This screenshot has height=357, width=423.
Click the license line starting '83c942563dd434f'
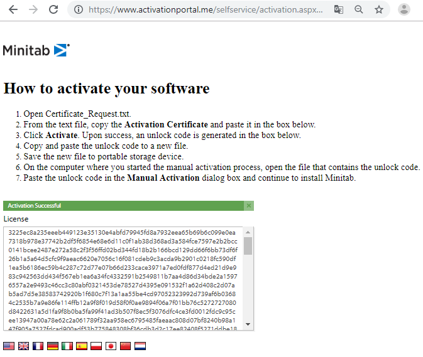(x=123, y=277)
